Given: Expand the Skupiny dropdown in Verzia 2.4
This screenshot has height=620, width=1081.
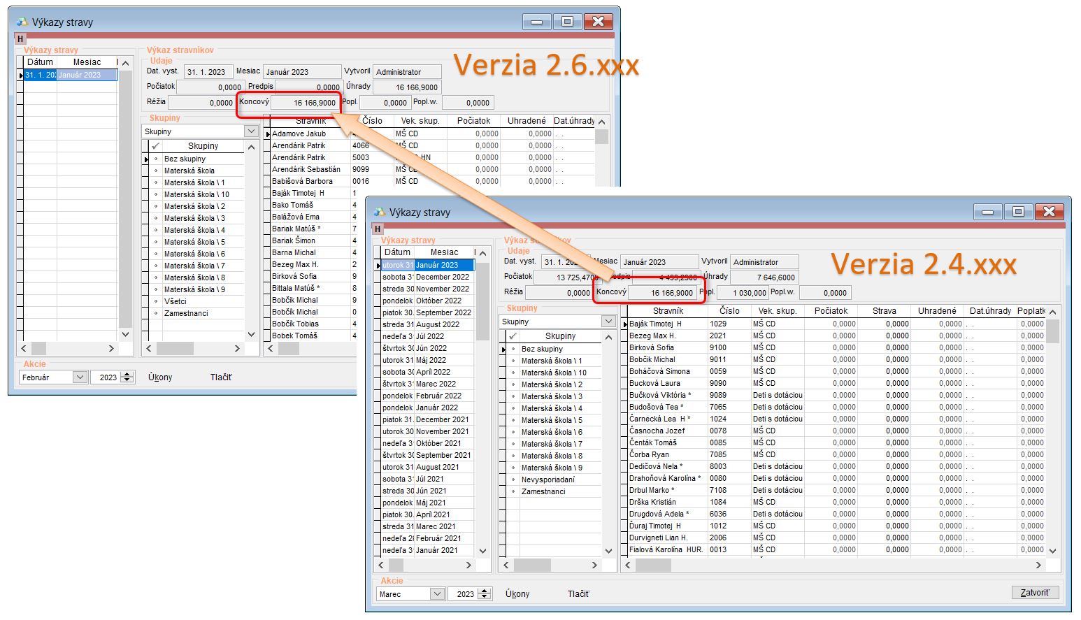Looking at the screenshot, I should pyautogui.click(x=608, y=322).
